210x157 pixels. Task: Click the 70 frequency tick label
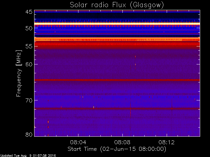pyautogui.click(x=29, y=100)
